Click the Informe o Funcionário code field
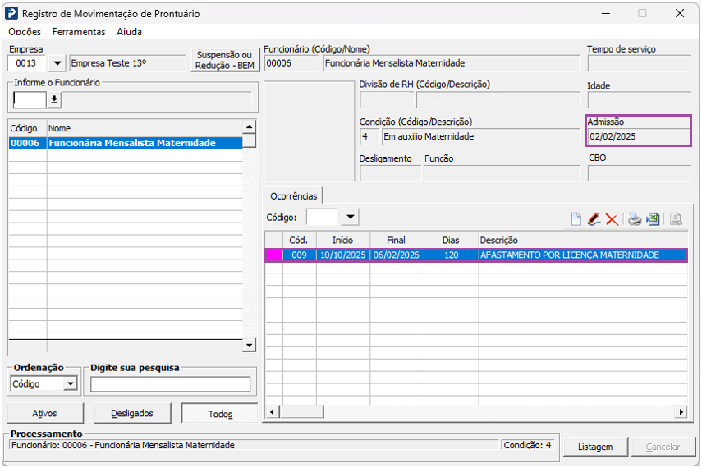Viewport: 702px width, 468px height. pyautogui.click(x=30, y=99)
